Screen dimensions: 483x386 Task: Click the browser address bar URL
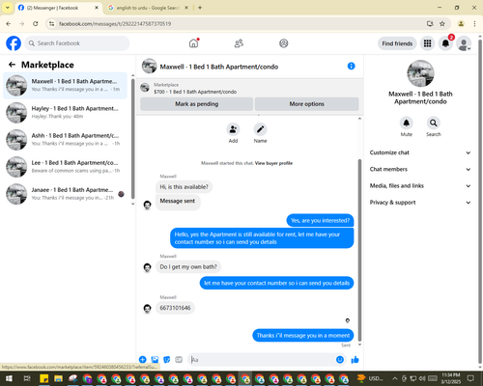(x=115, y=23)
